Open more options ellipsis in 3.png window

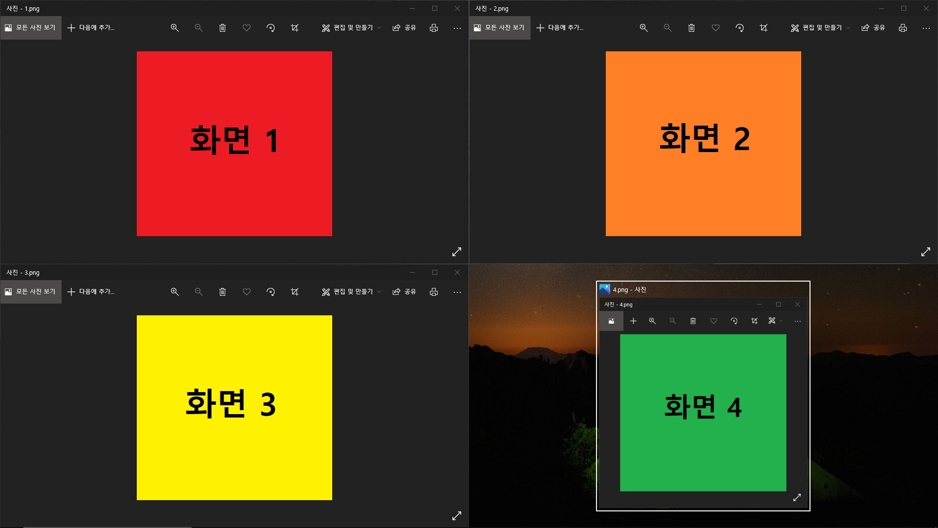pos(457,292)
